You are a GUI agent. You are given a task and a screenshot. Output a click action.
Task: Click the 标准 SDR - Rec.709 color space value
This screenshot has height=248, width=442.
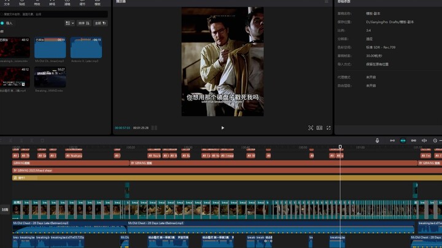[381, 47]
